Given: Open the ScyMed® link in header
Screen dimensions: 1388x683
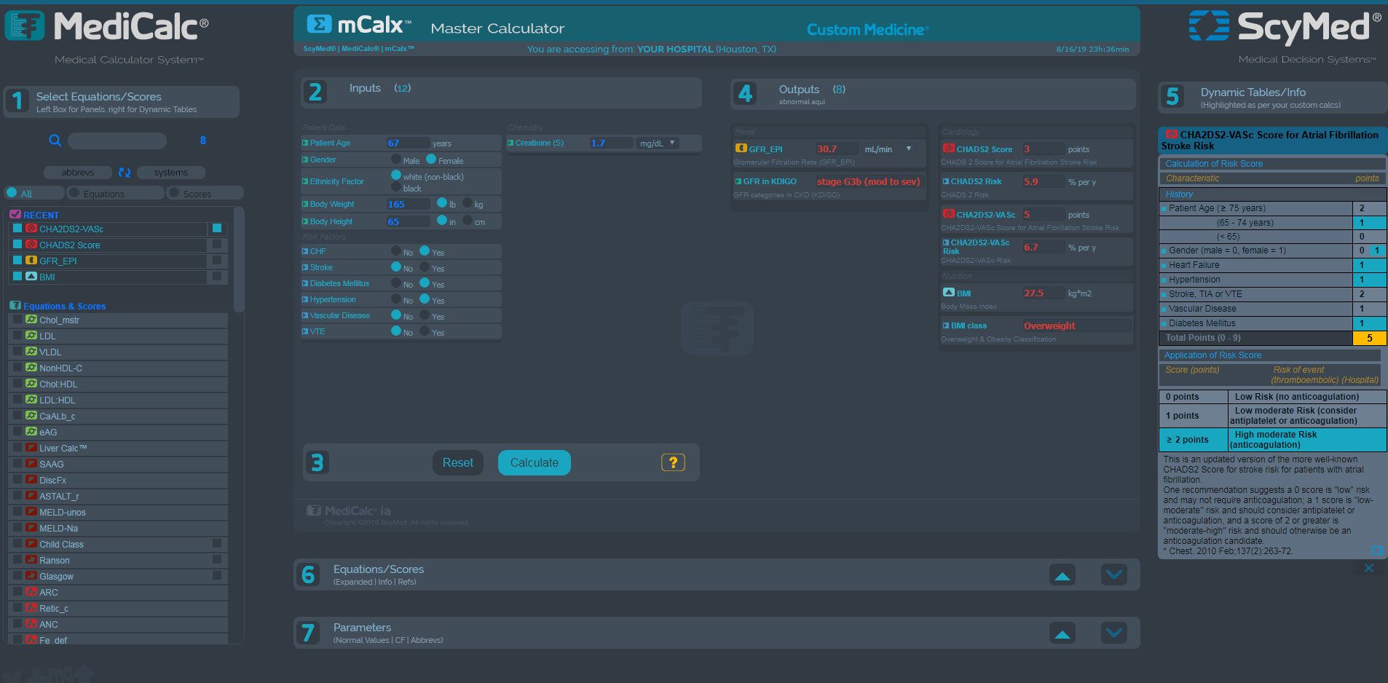Looking at the screenshot, I should (x=320, y=49).
